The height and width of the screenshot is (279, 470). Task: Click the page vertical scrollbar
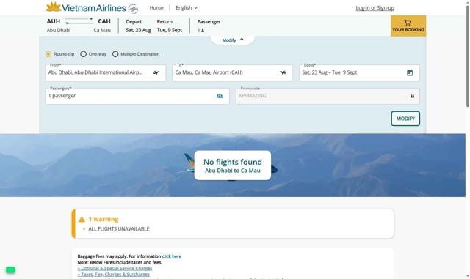[468, 57]
